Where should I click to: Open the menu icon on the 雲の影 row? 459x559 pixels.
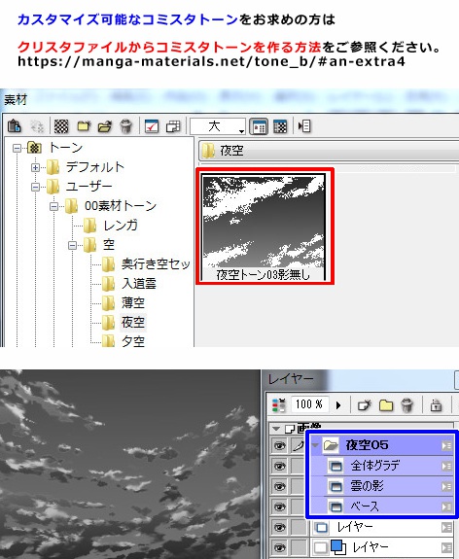(x=446, y=486)
